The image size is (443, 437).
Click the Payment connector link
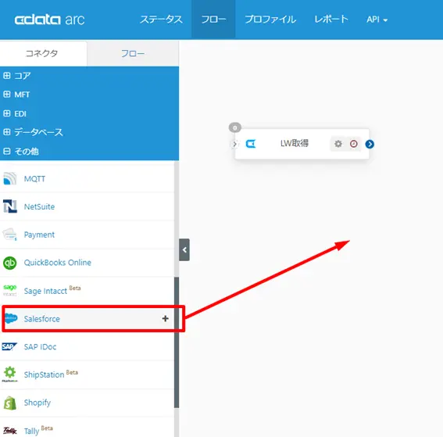click(39, 235)
